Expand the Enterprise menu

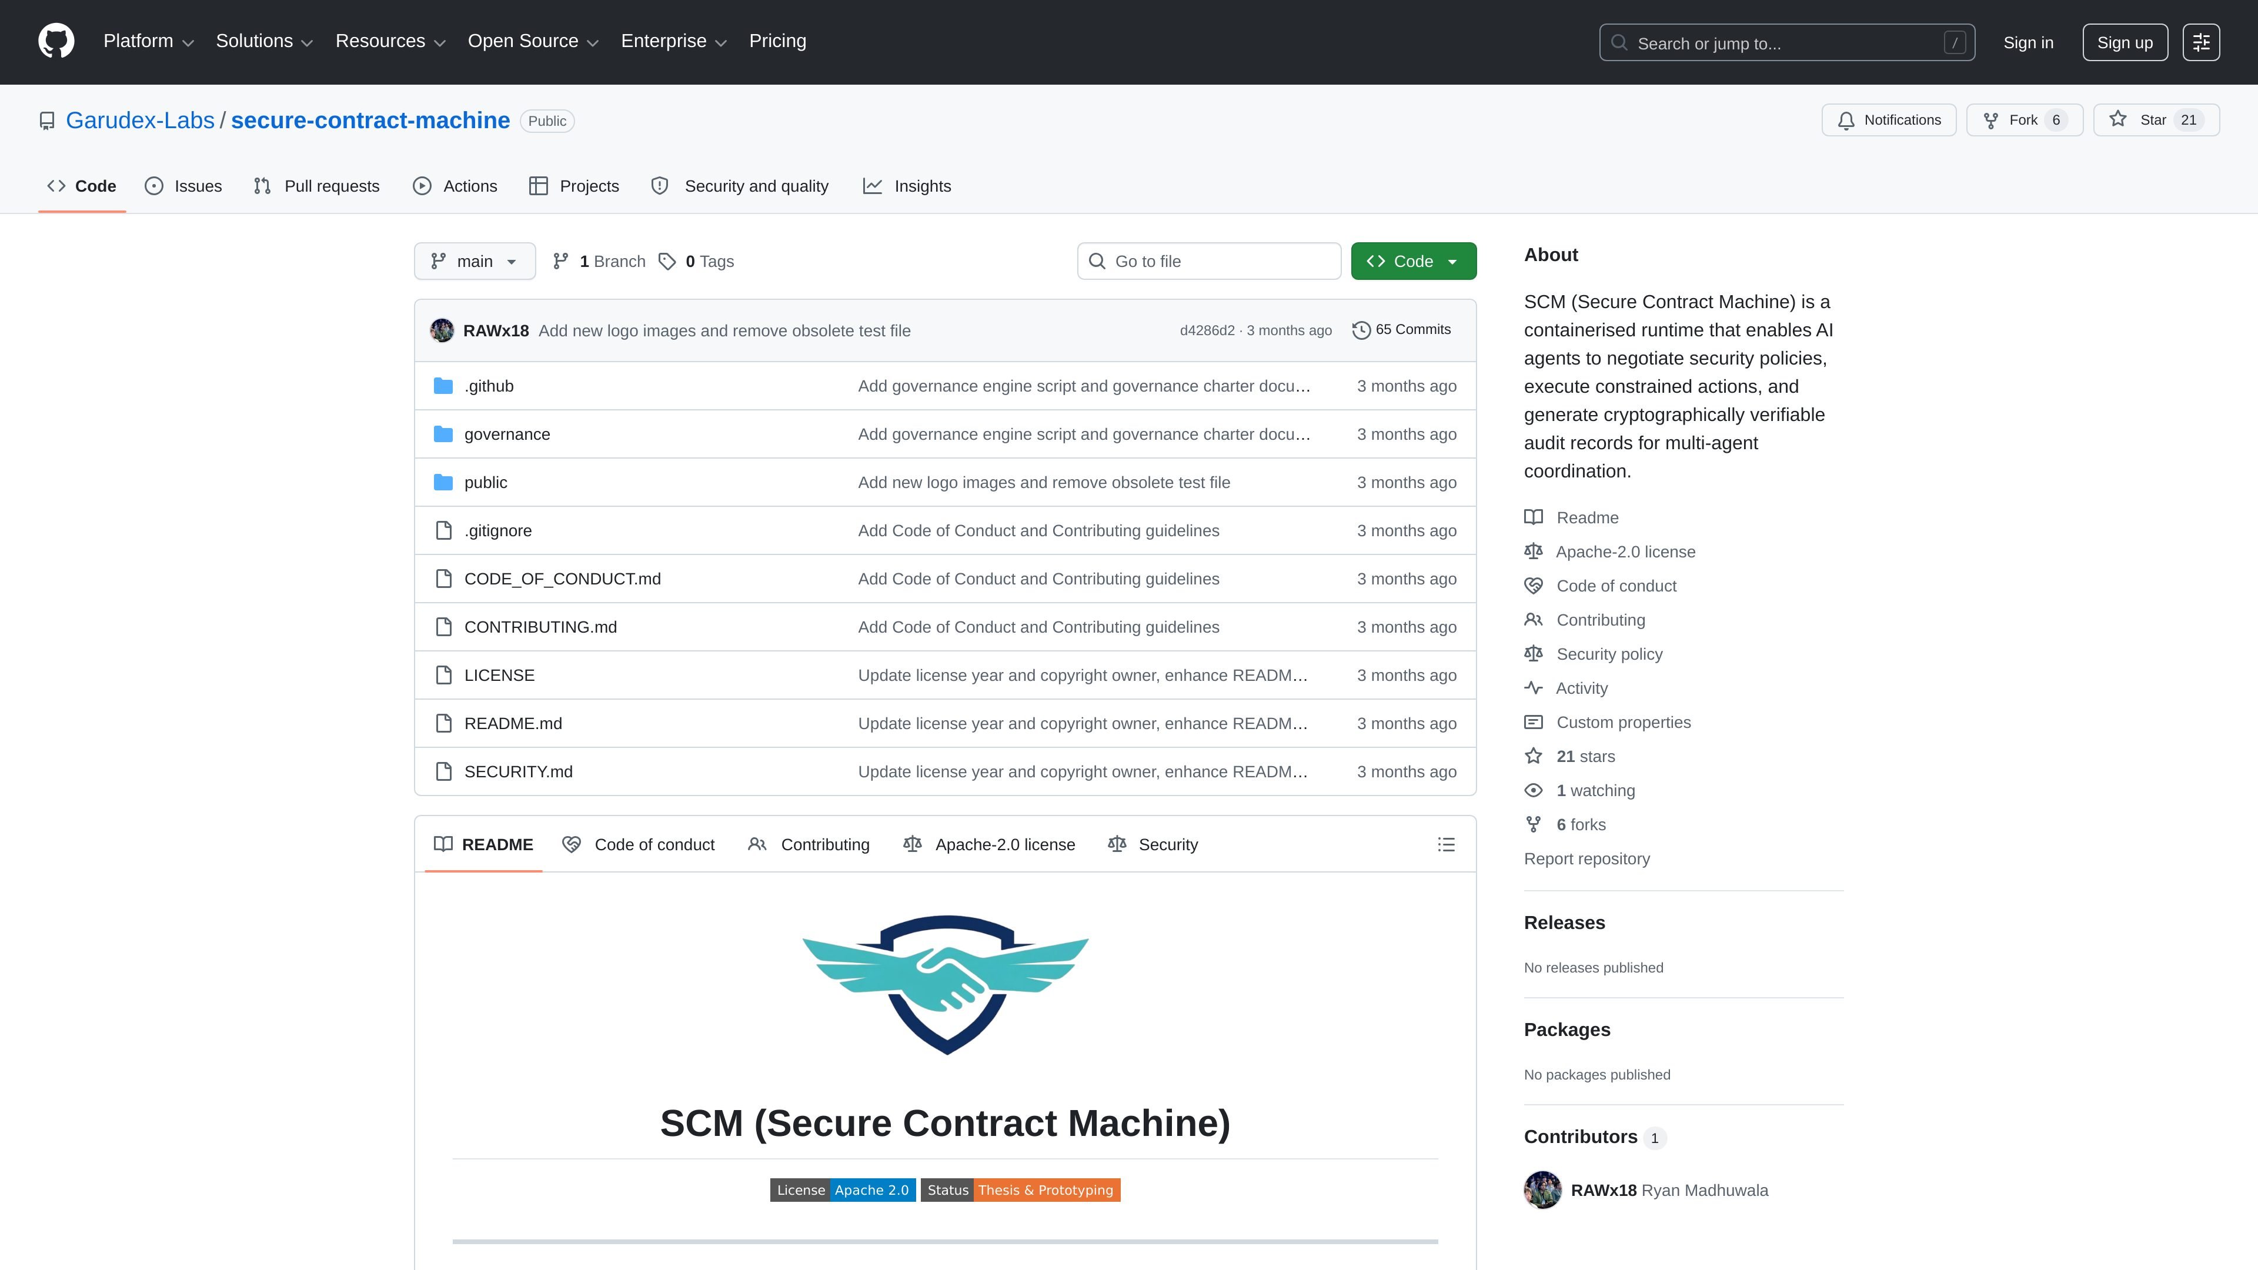click(x=674, y=41)
